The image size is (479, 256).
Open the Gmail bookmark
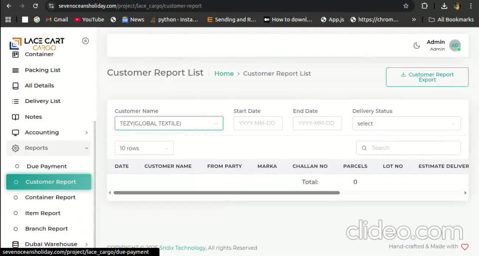(57, 20)
